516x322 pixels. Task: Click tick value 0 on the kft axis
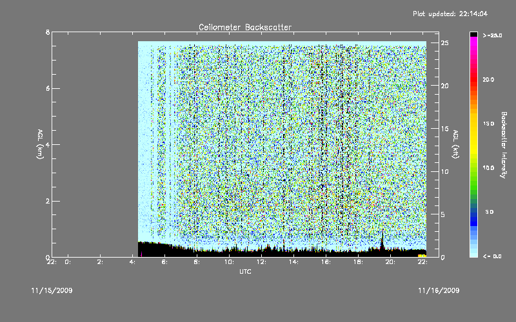click(443, 257)
